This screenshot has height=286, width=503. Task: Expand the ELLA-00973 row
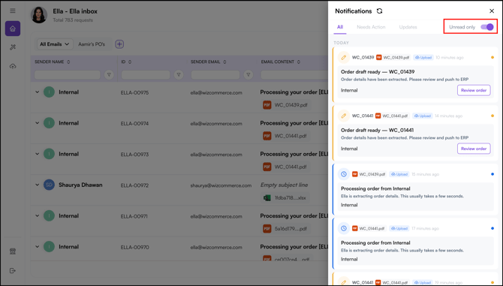coord(38,154)
